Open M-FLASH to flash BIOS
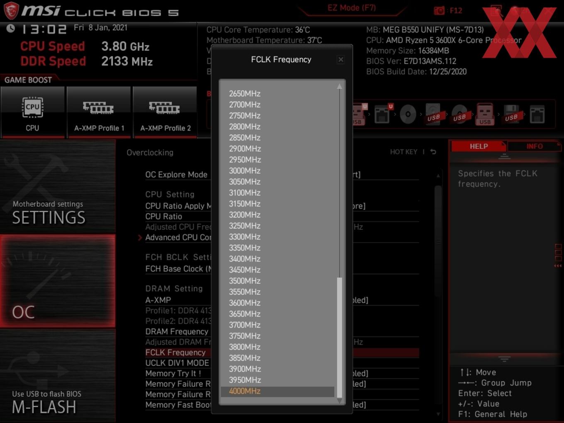Image resolution: width=564 pixels, height=423 pixels. click(58, 376)
